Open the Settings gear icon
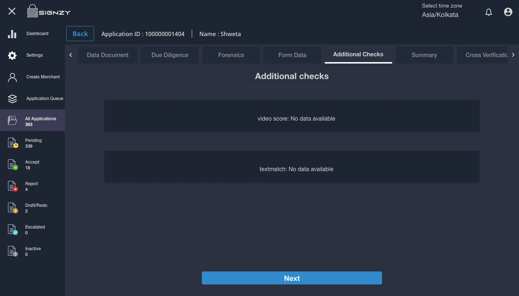Screen dimensions: 519x296 12,56
